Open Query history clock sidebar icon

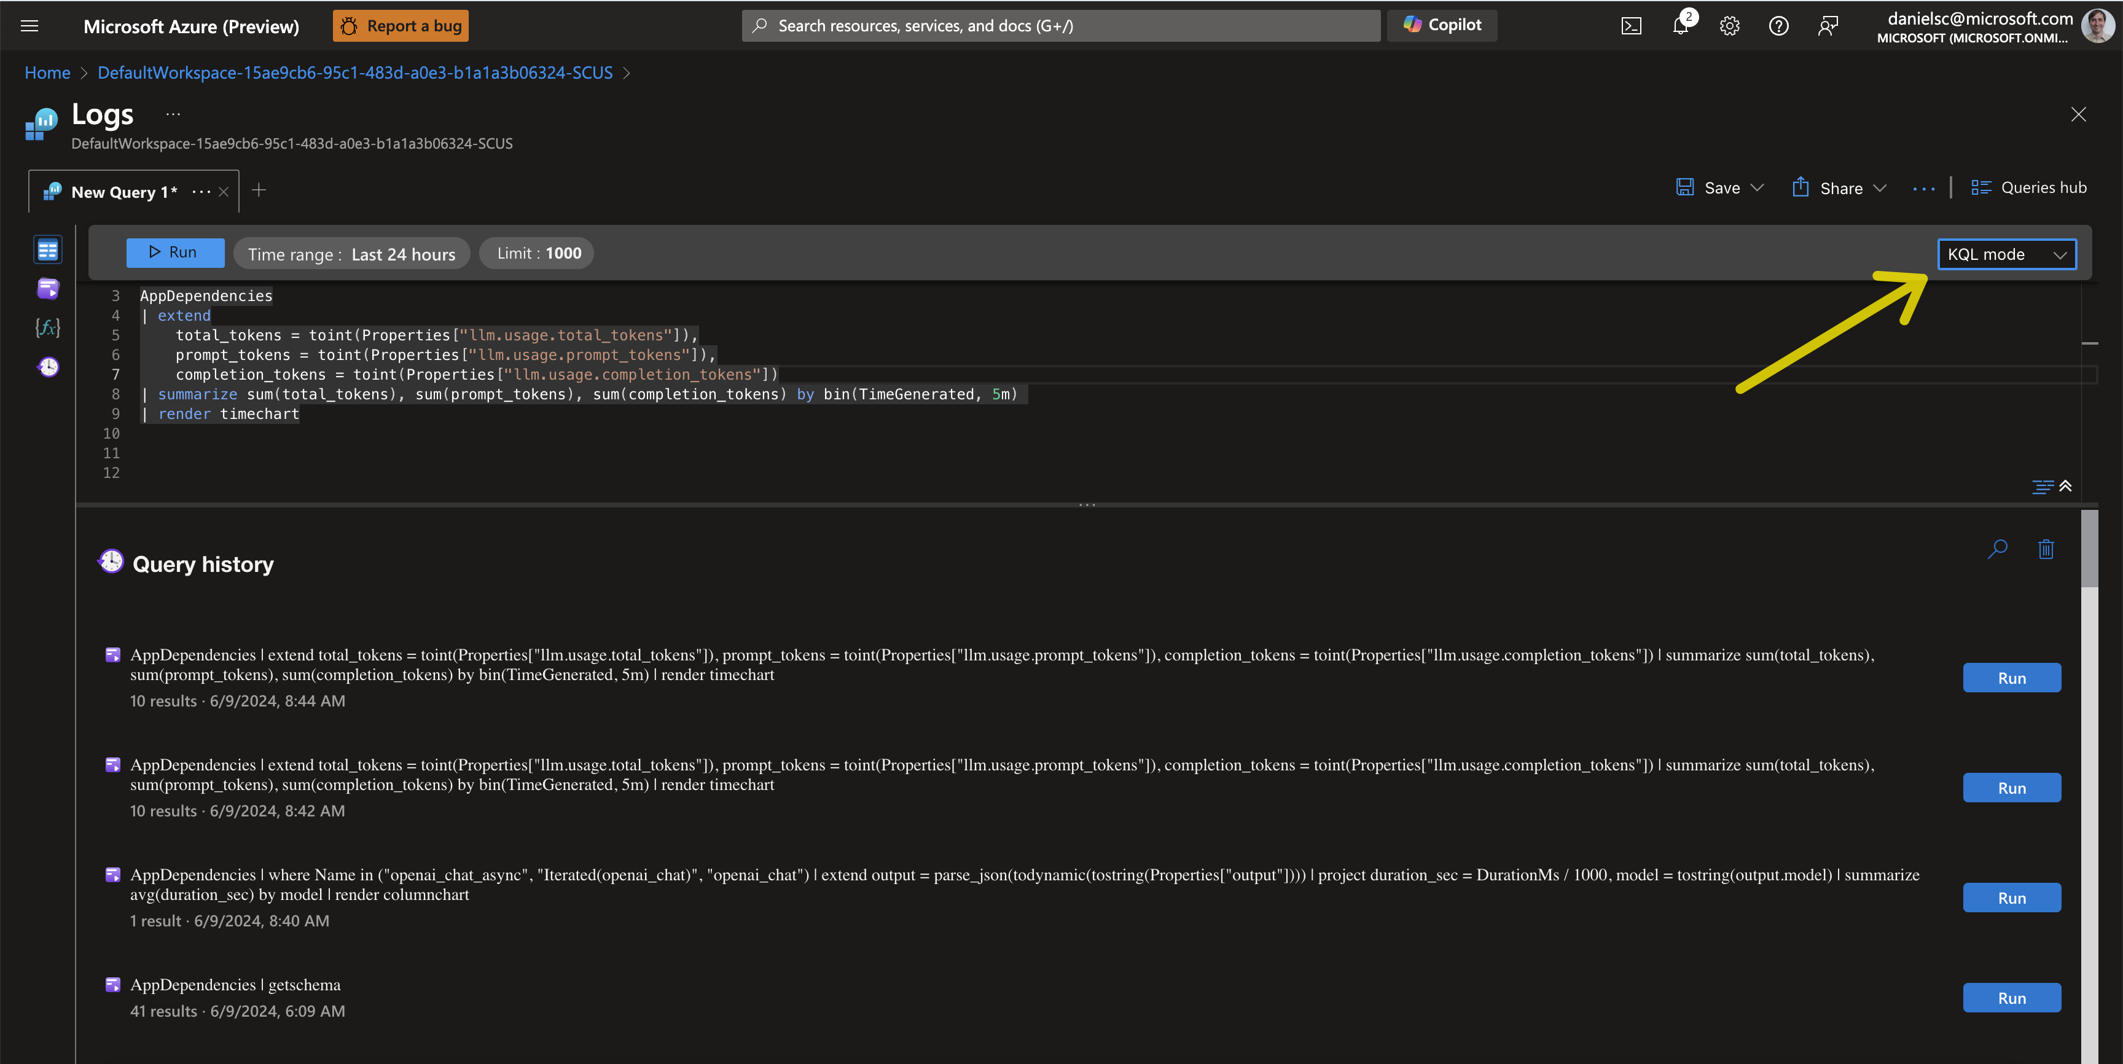coord(49,367)
